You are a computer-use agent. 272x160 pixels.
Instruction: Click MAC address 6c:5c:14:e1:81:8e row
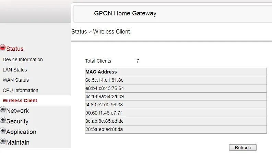pyautogui.click(x=105, y=80)
